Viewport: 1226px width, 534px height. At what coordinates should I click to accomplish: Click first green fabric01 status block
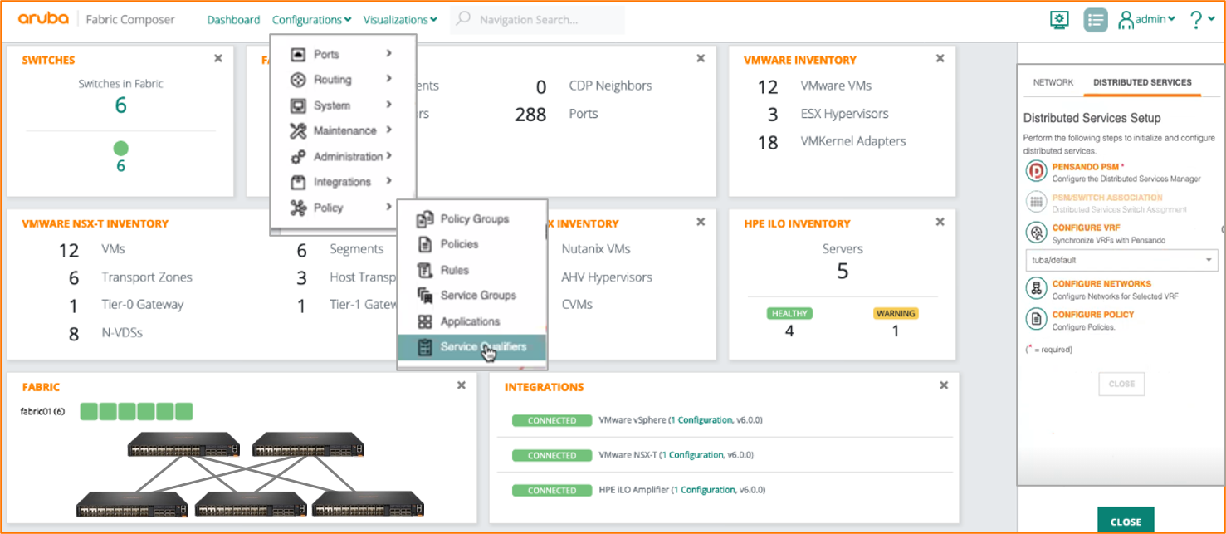(89, 411)
